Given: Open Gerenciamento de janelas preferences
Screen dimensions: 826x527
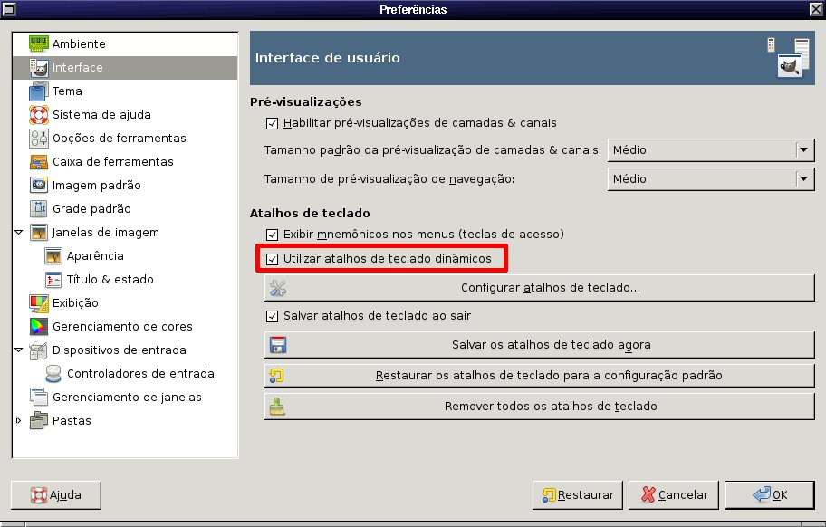Looking at the screenshot, I should click(125, 397).
